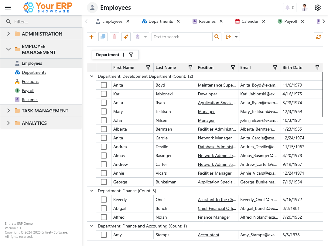Tick the checkbox beside Amy Stamps
This screenshot has height=246, width=328.
coord(104,235)
